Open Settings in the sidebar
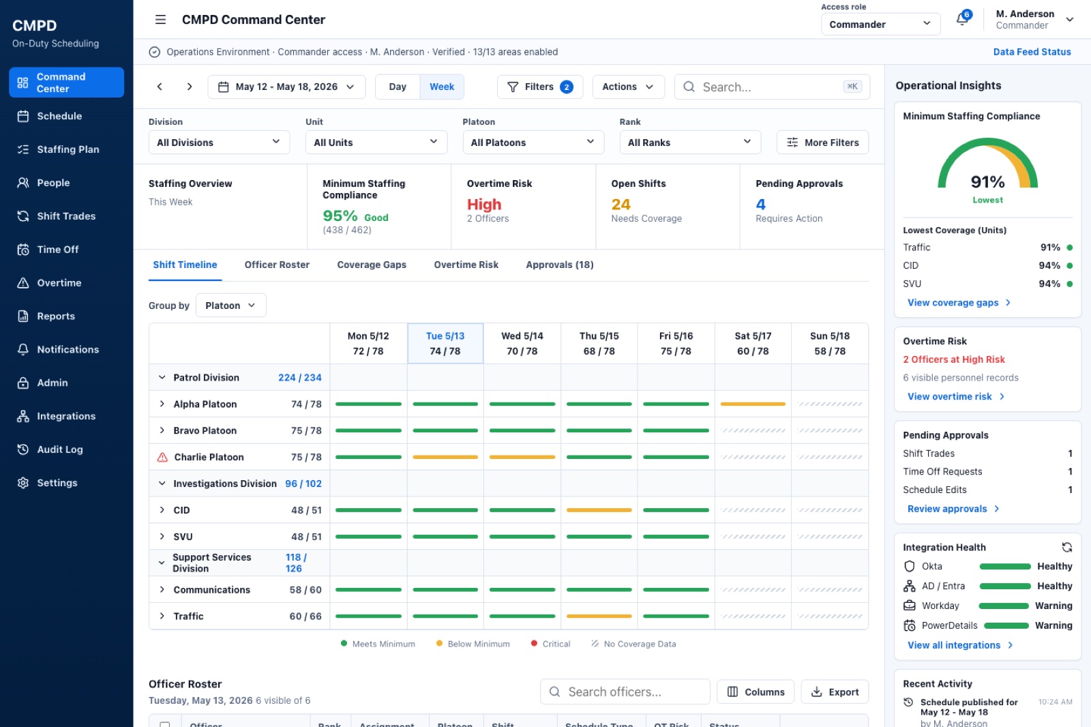 [x=66, y=483]
